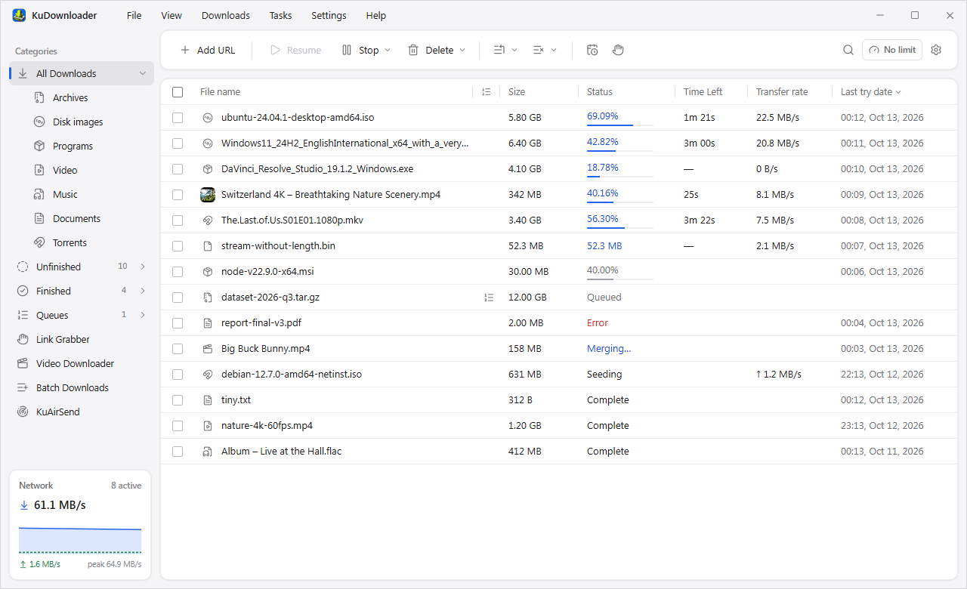Screen dimensions: 967x589
Task: Check the box for report-final-v3.pdf
Action: pyautogui.click(x=178, y=323)
